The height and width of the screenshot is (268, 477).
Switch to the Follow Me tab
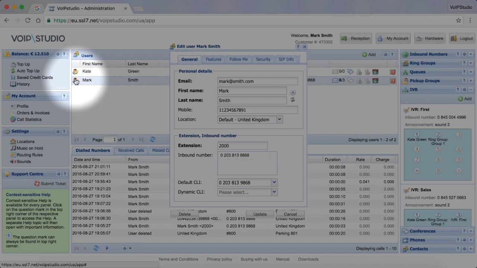[238, 59]
